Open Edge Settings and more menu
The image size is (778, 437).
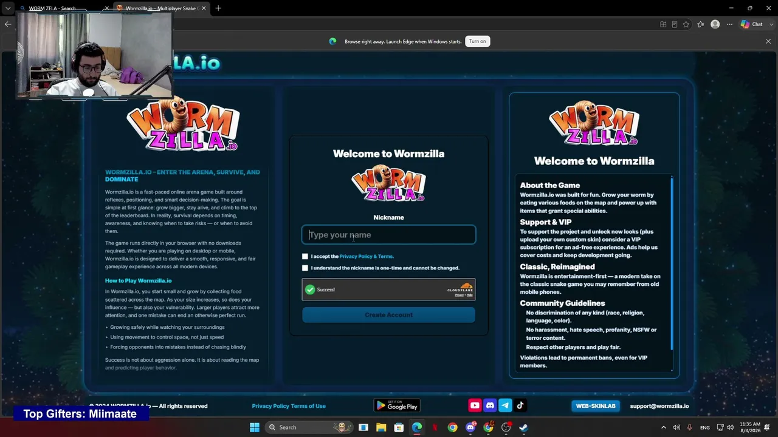point(729,24)
